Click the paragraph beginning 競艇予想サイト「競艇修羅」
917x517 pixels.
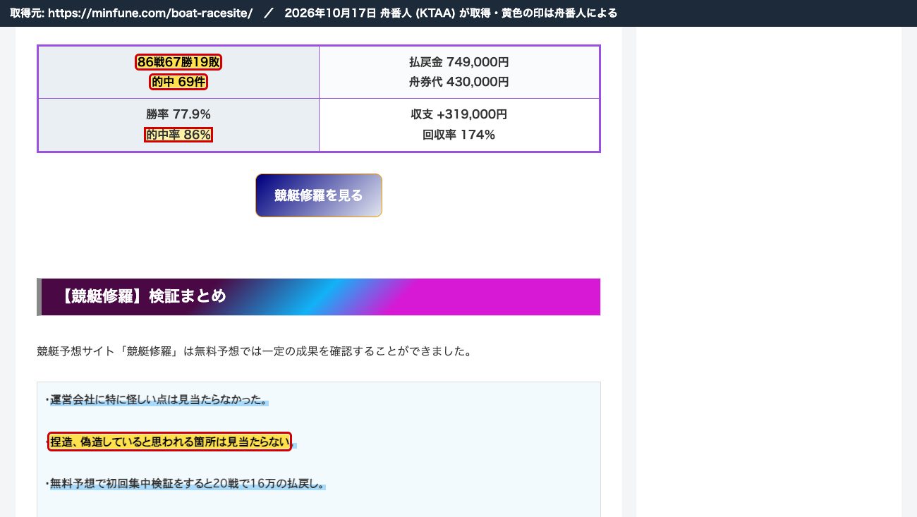click(x=254, y=351)
